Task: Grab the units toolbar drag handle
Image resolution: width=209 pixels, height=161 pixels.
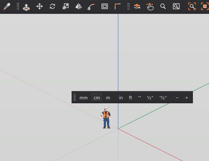Action: tap(75, 97)
